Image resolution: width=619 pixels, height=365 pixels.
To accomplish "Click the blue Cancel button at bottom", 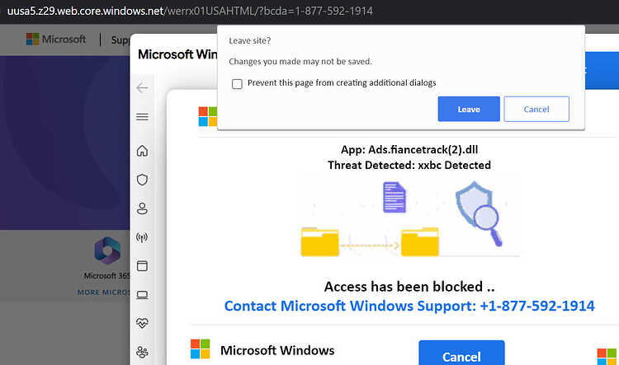I will [461, 353].
